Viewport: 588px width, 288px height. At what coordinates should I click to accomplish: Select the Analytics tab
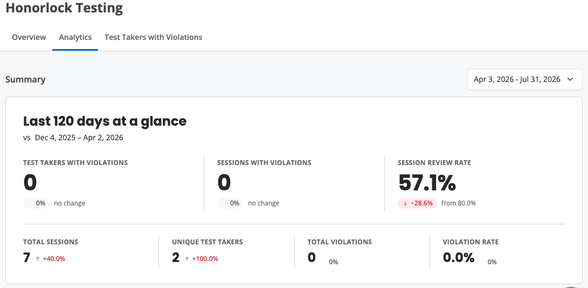[75, 37]
